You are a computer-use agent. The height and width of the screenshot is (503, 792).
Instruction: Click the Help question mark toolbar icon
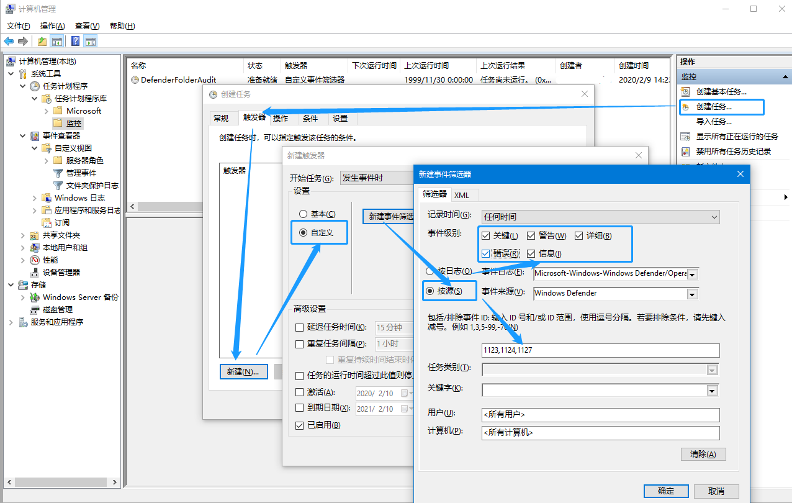click(x=74, y=41)
